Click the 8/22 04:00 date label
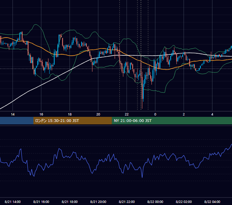Image resolution: width=232 pixels, height=205 pixels. point(212,202)
